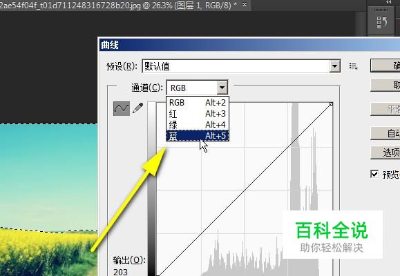Open the preset options menu icon
Screen dimensions: 400x276
(353, 66)
